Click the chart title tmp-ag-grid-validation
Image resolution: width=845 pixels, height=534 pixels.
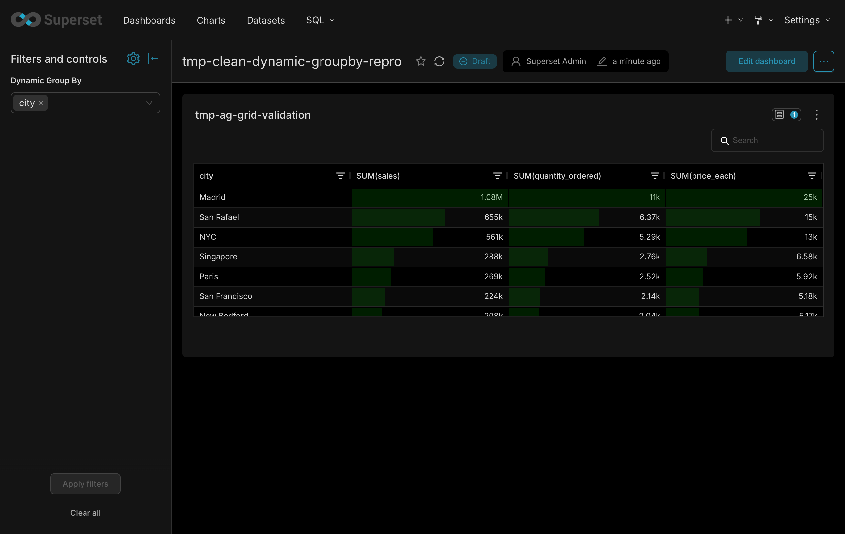click(253, 115)
